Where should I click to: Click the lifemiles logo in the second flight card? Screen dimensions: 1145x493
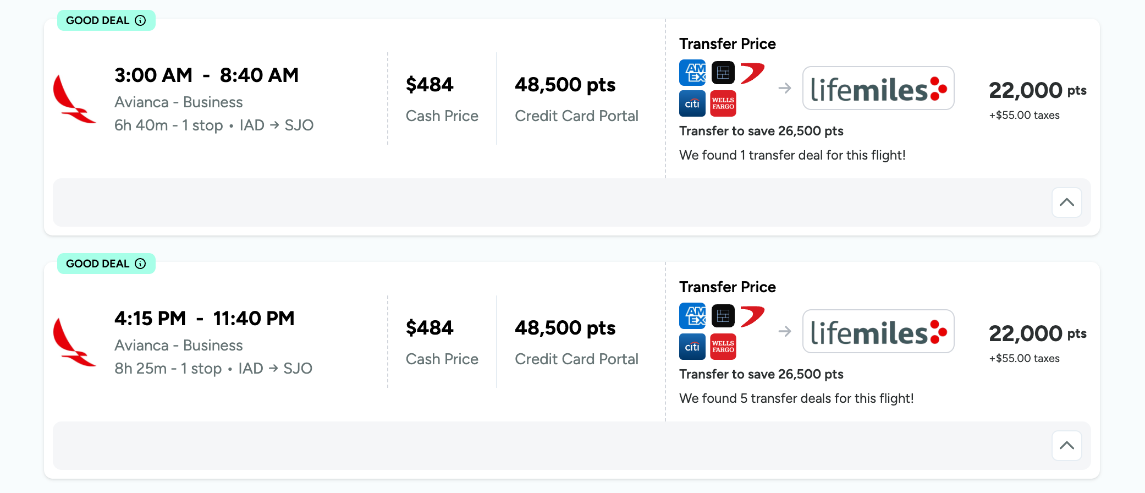point(878,331)
